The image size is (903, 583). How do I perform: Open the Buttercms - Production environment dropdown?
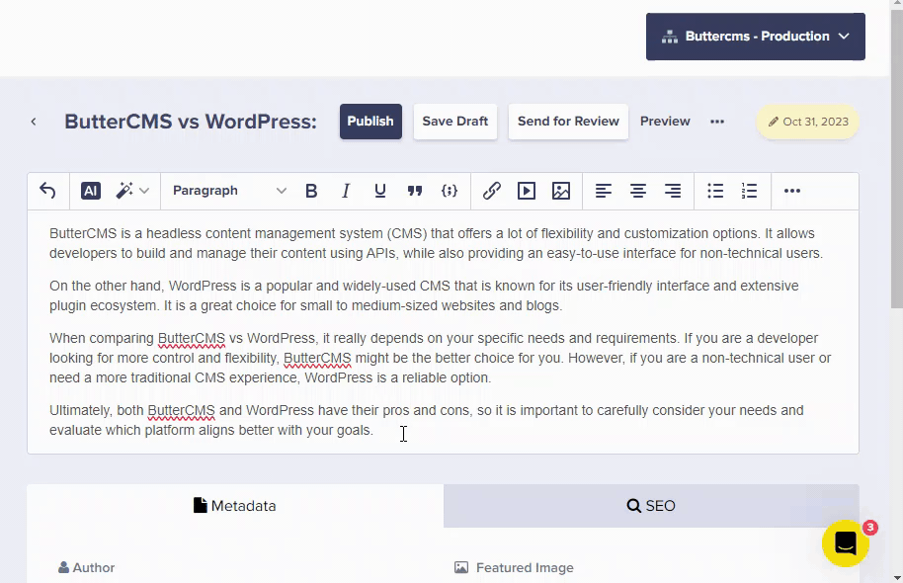[756, 37]
